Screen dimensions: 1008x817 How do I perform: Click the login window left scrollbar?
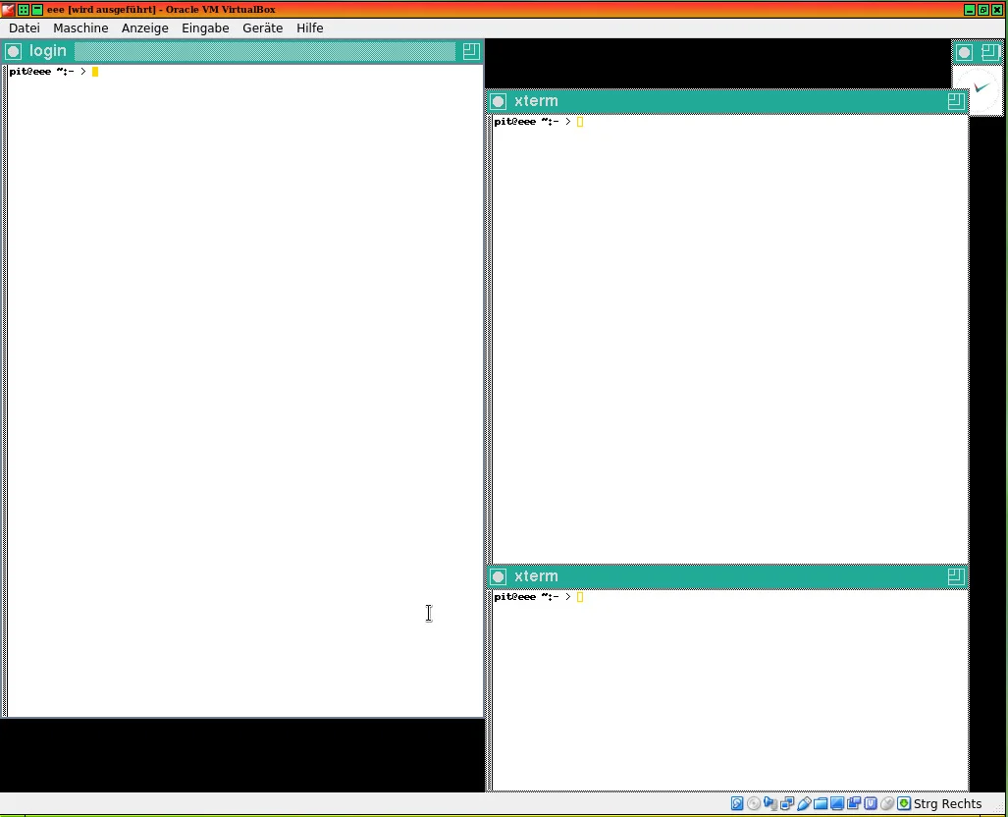point(5,391)
